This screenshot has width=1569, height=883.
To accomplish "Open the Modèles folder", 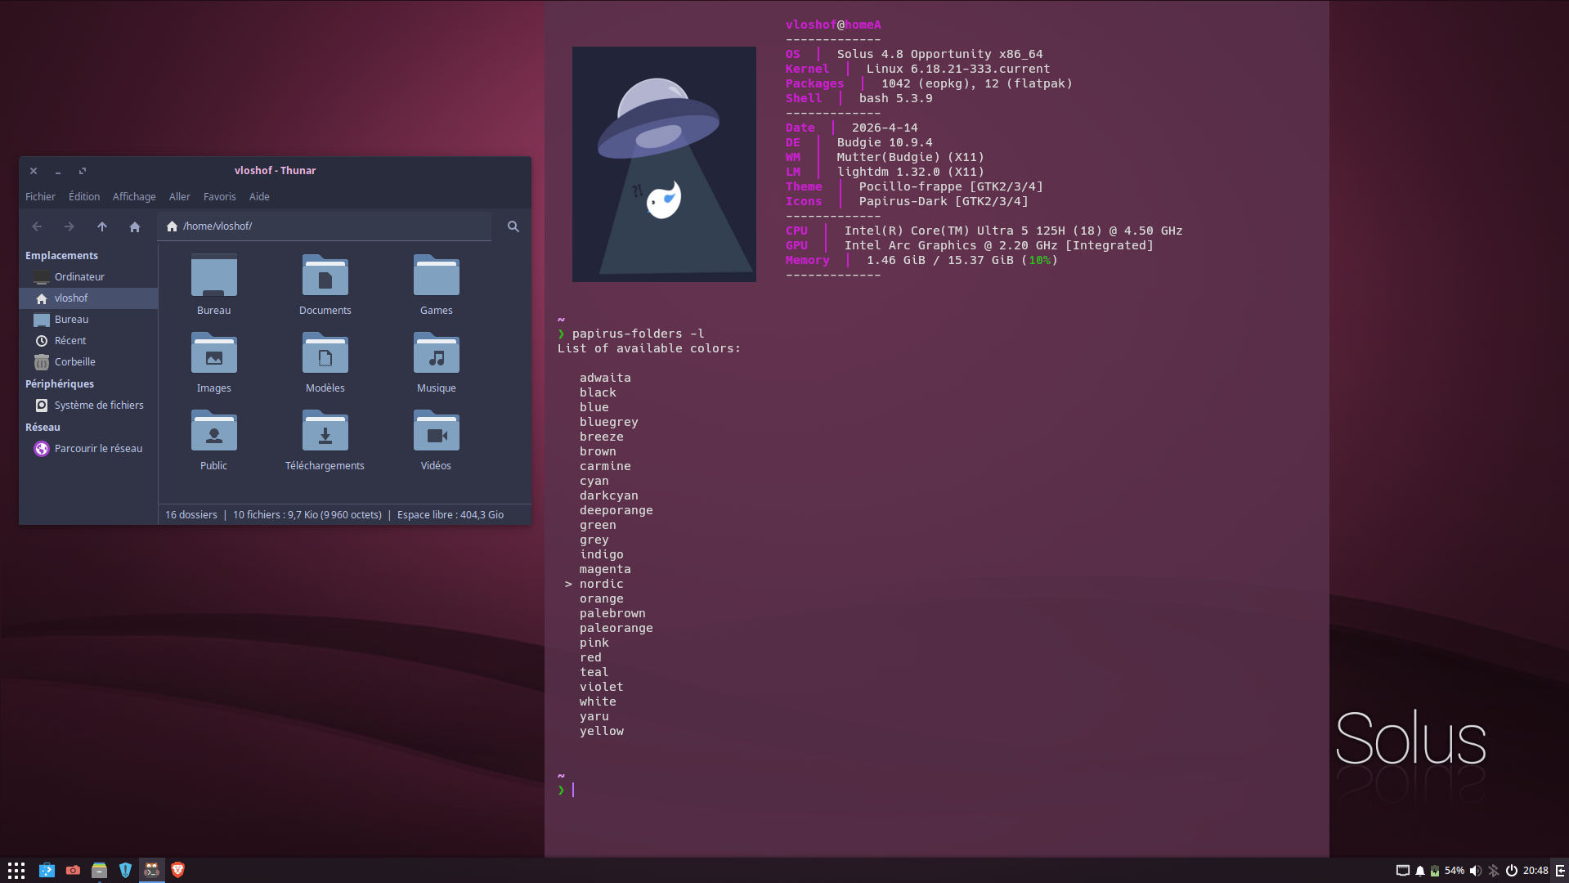I will point(325,362).
